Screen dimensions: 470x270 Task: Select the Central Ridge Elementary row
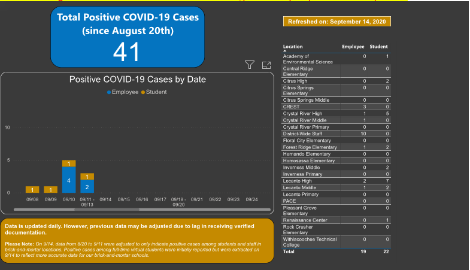pos(336,71)
